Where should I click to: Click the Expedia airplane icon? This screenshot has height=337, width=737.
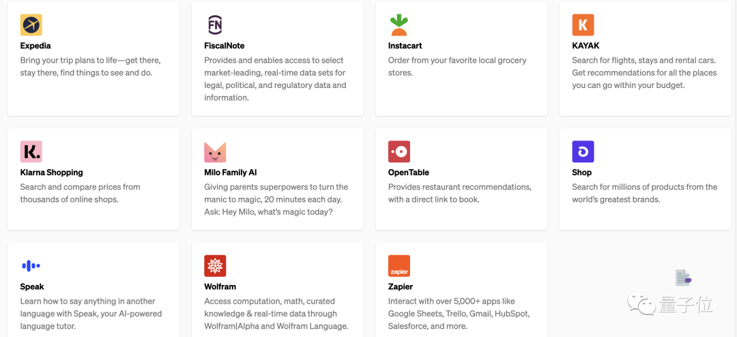[31, 25]
